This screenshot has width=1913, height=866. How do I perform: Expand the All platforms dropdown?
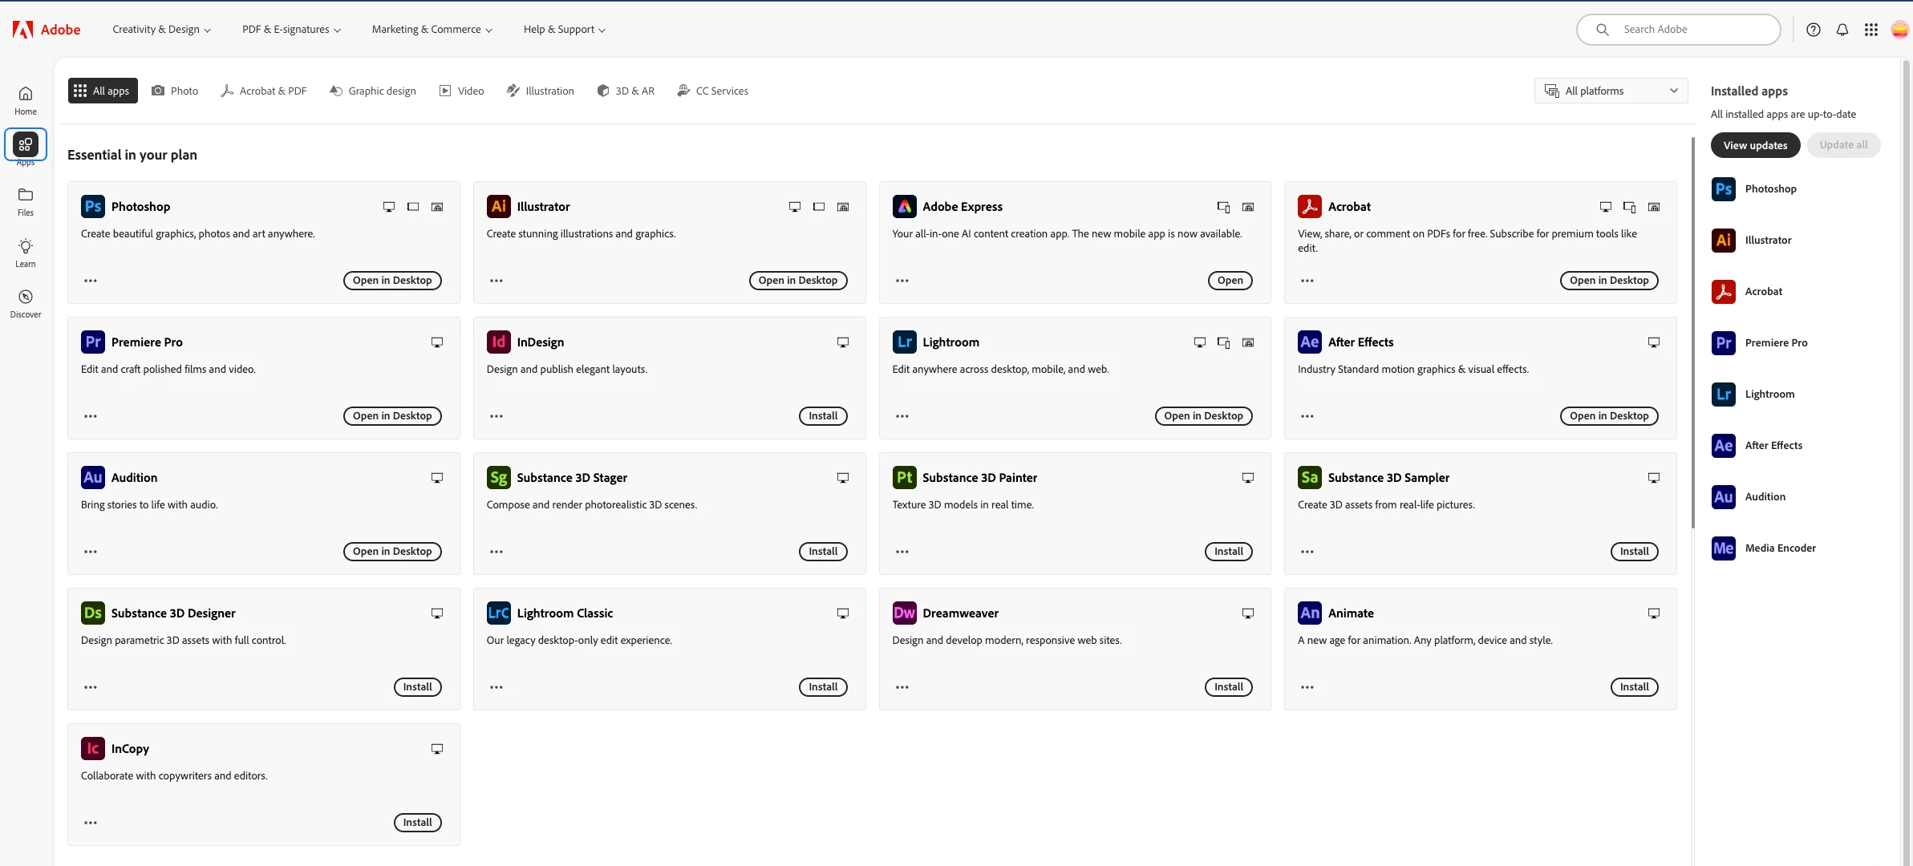pos(1611,91)
